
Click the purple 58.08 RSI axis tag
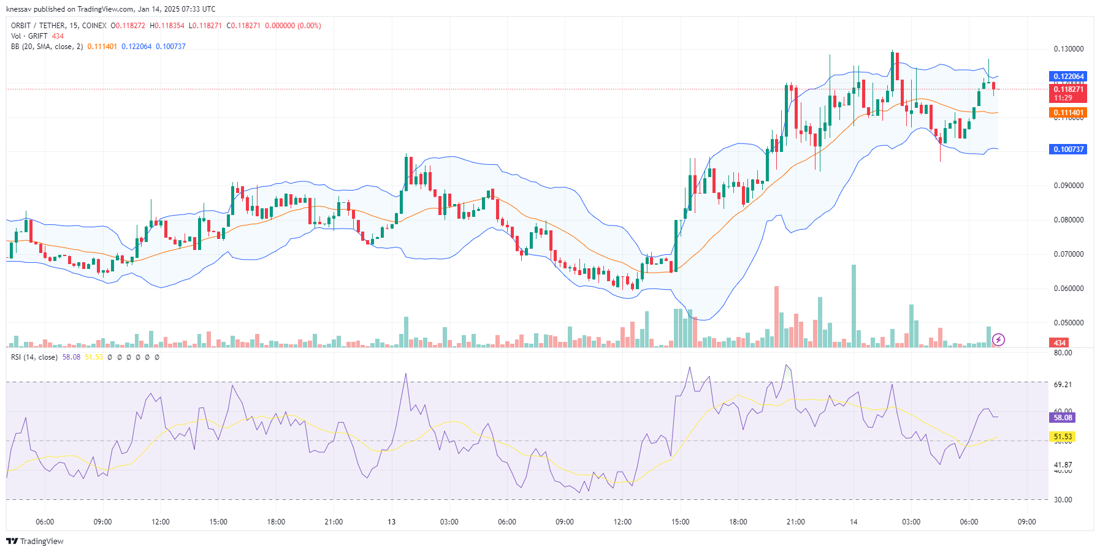(x=1063, y=418)
